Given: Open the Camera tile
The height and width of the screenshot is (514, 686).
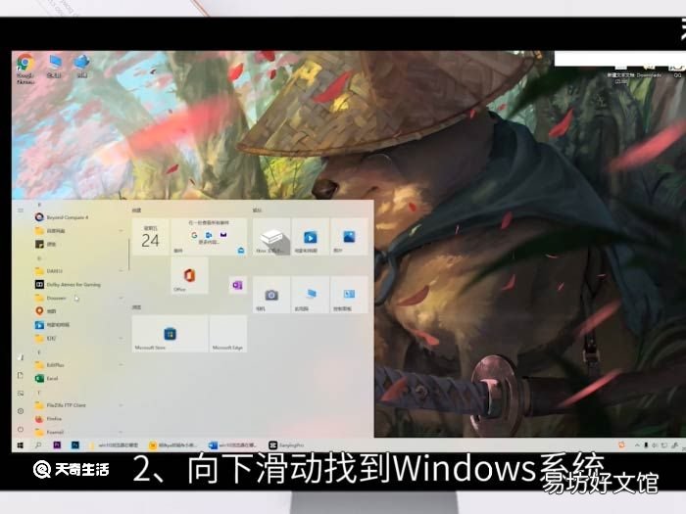Looking at the screenshot, I should pyautogui.click(x=271, y=295).
